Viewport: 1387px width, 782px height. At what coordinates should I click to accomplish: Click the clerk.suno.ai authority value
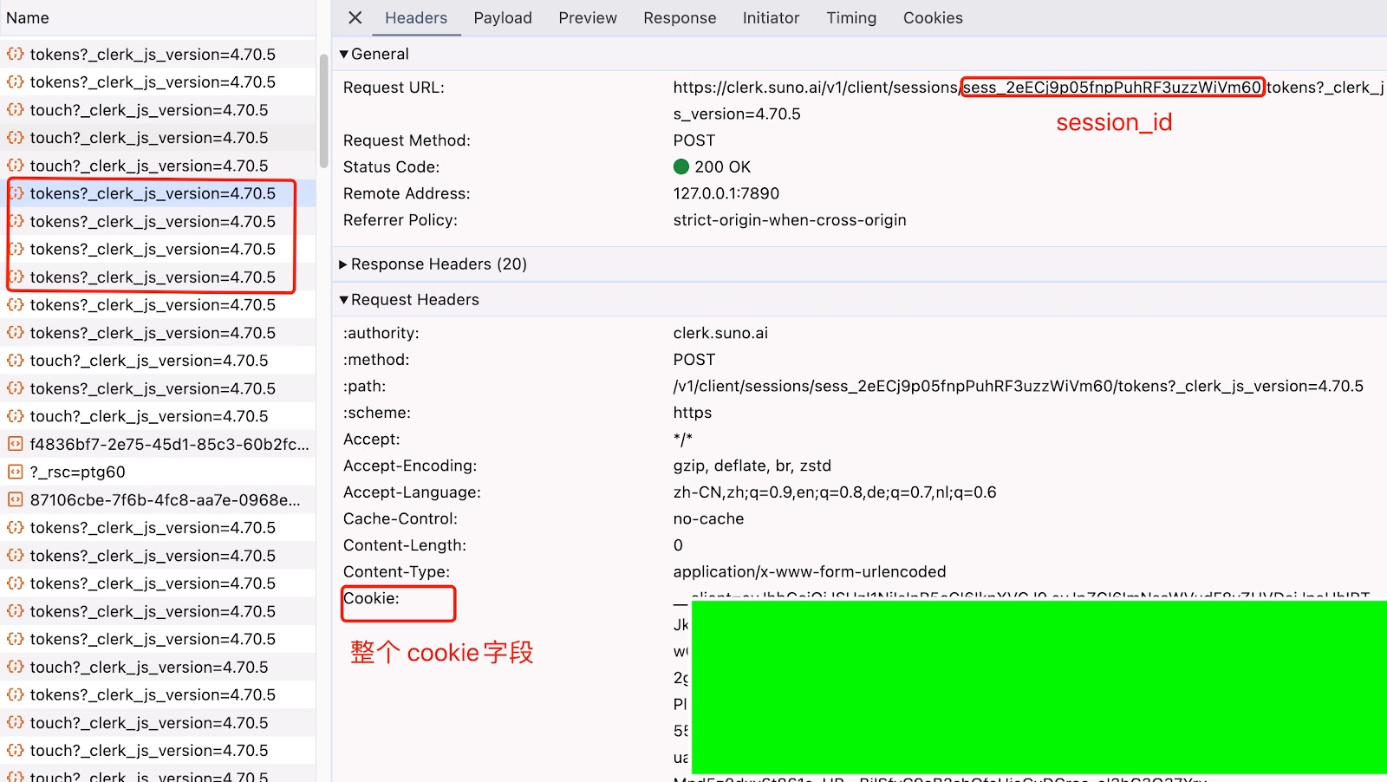point(720,333)
